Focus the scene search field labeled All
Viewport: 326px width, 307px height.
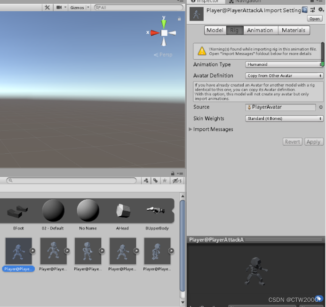[x=139, y=8]
